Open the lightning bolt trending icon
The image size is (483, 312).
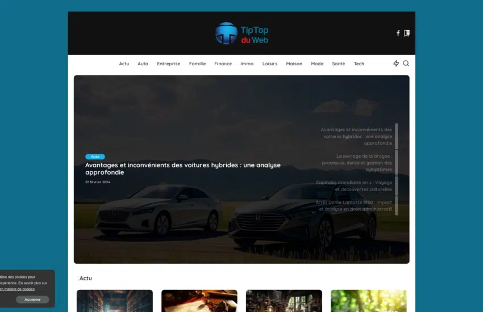(396, 64)
